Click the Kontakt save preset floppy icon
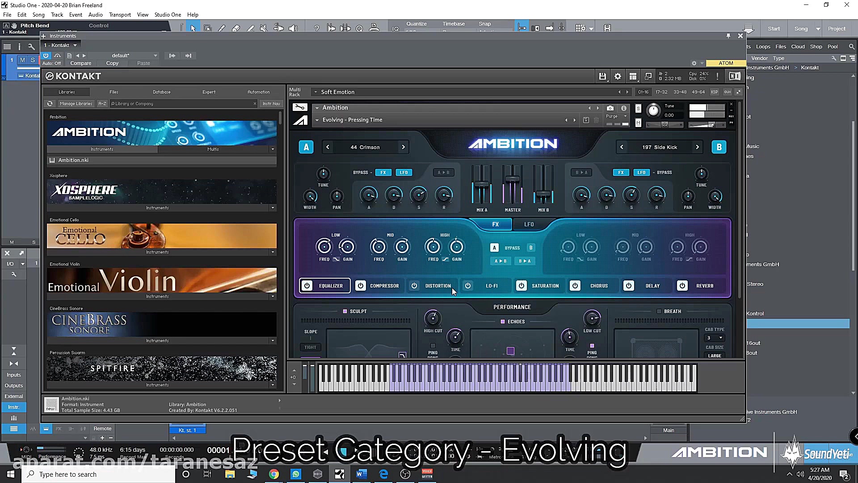Viewport: 858px width, 483px height. tap(602, 76)
